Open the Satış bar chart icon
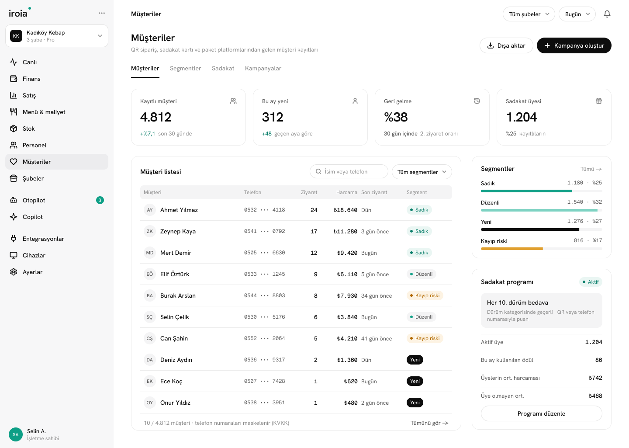Viewport: 629px width, 448px height. click(14, 95)
